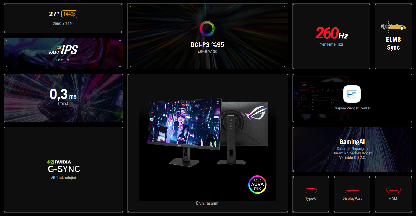The image size is (416, 216).
Task: Click the USB Type-C port icon
Action: [311, 191]
